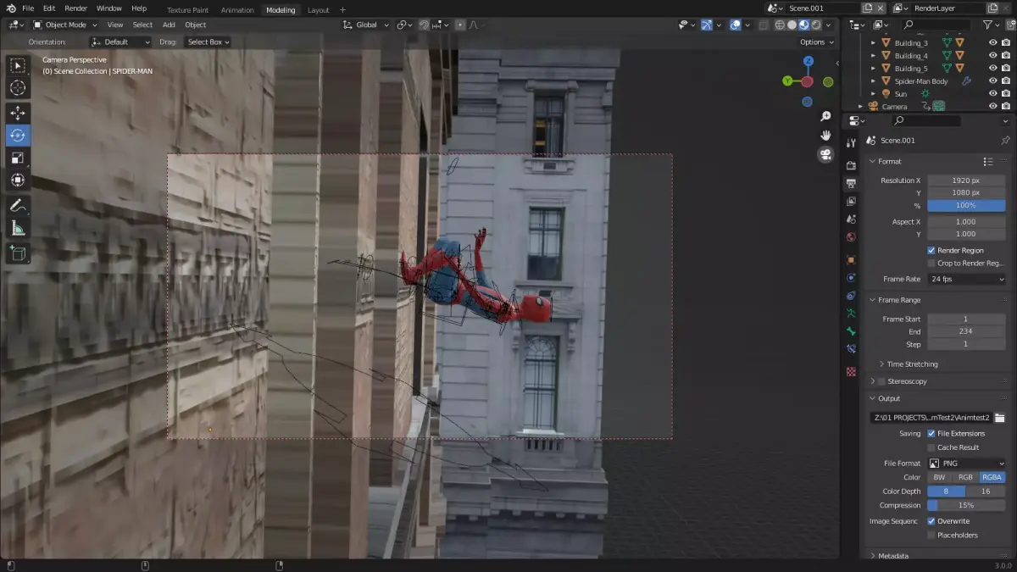Switch to Texture Paint workspace tab
1017x572 pixels.
pos(187,9)
